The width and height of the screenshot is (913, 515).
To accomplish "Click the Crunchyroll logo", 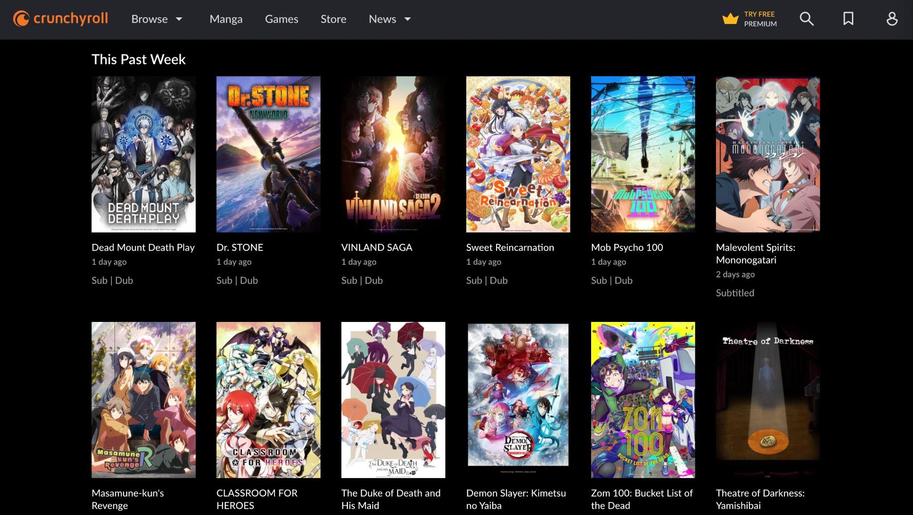I will (x=61, y=19).
